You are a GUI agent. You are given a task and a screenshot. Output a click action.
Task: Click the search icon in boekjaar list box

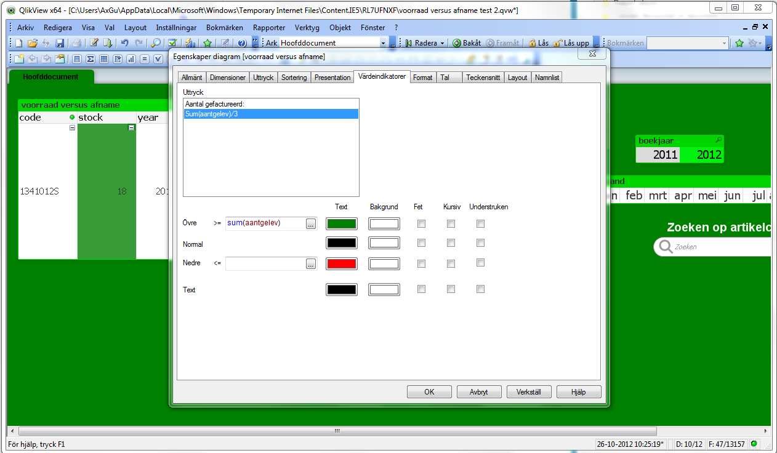[x=718, y=140]
